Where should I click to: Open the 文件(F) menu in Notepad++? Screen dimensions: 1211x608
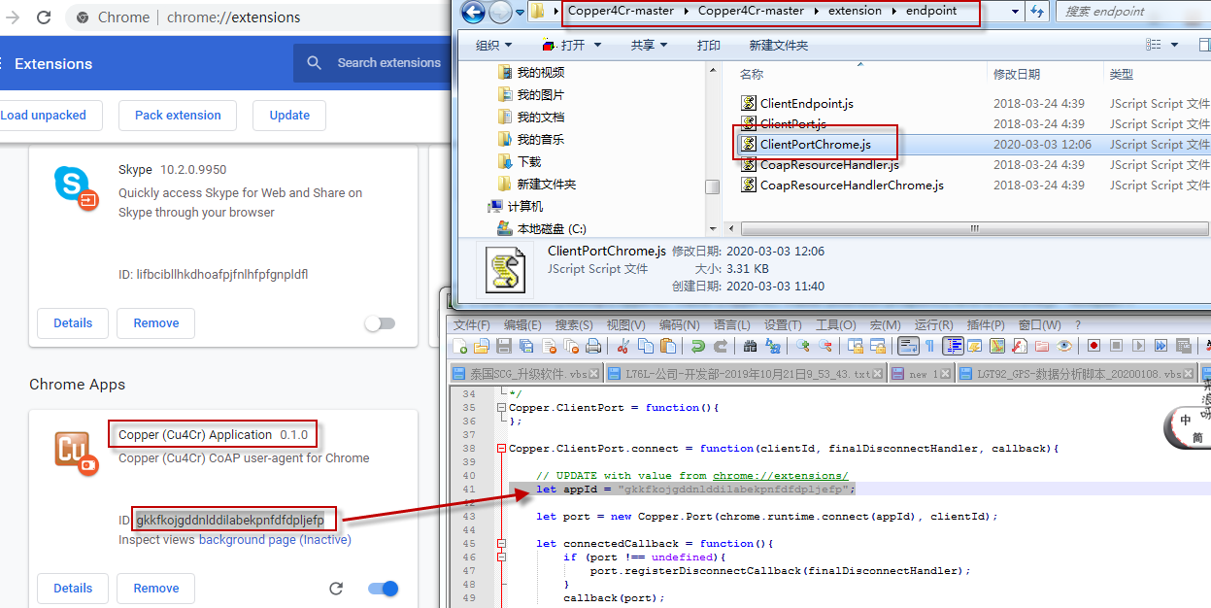[x=472, y=324]
